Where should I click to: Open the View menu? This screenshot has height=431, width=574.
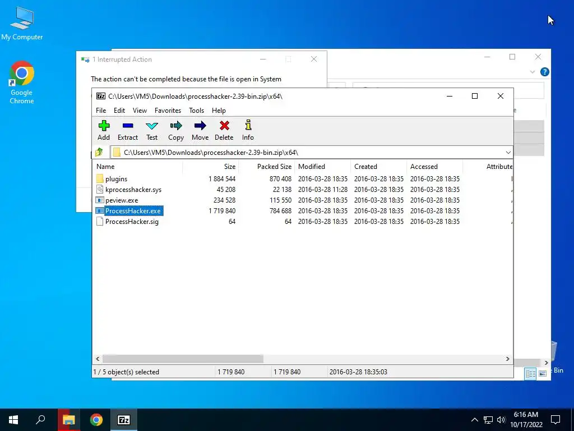[x=140, y=111]
